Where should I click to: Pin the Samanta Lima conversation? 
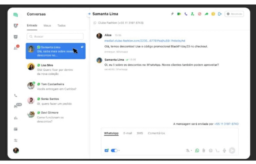tap(172, 14)
